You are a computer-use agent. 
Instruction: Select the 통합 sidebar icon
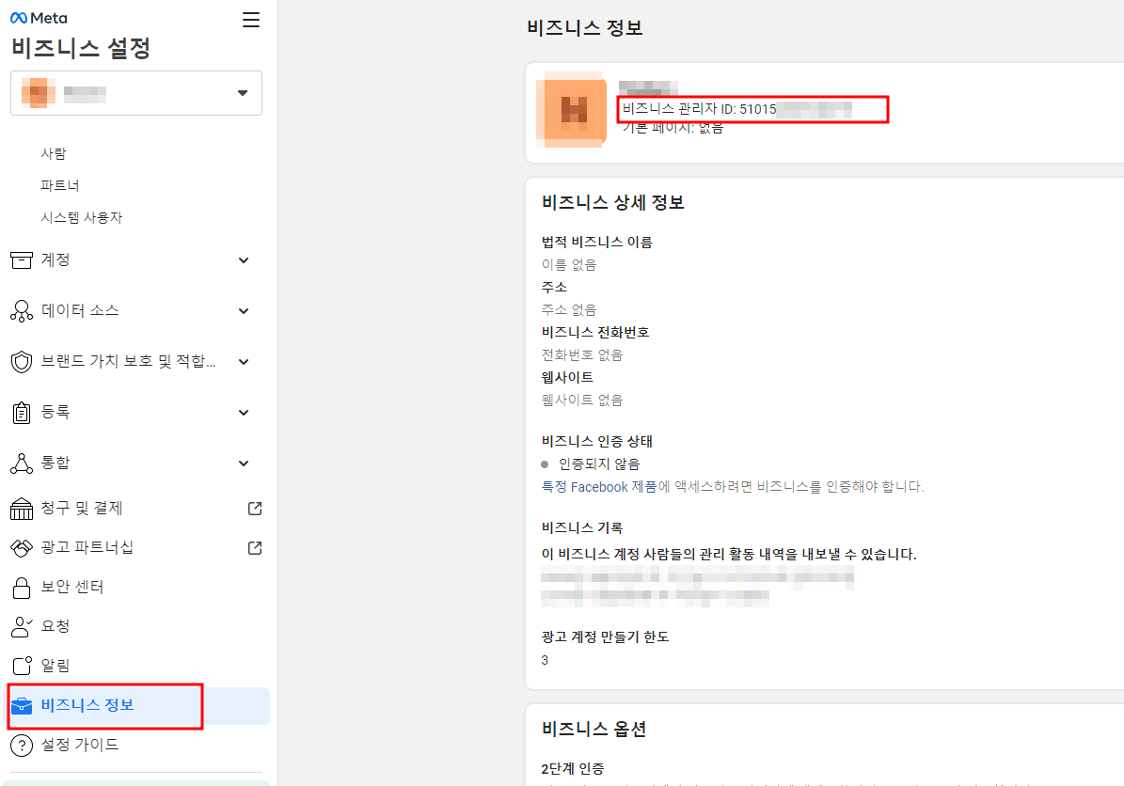click(x=21, y=462)
